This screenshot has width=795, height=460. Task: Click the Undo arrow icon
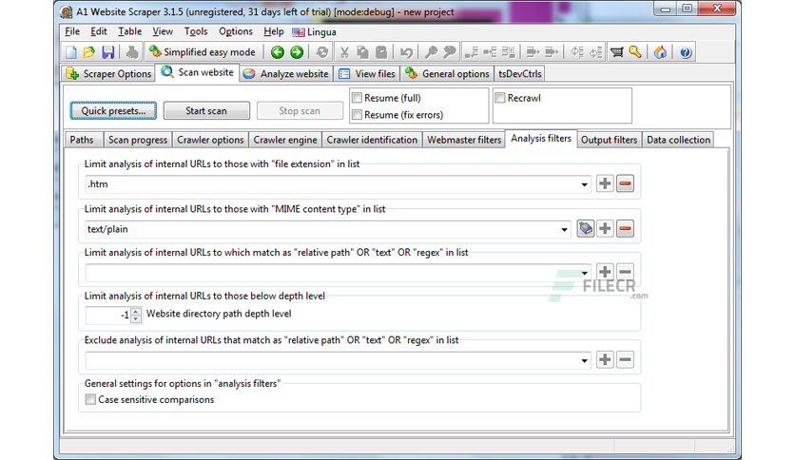pyautogui.click(x=406, y=52)
